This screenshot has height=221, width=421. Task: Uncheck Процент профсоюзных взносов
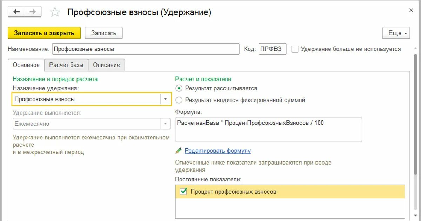[x=183, y=192]
